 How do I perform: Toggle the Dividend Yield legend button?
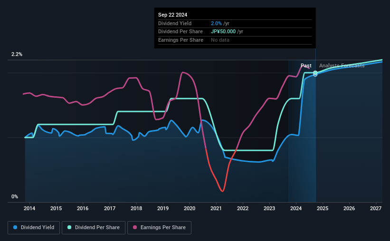[34, 228]
